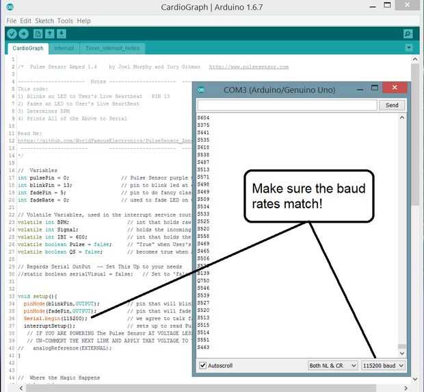Click the pulsesensor.com link in the code
The image size is (424, 392).
point(249,66)
